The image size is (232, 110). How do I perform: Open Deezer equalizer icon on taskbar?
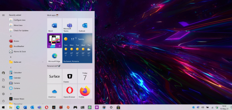point(54,107)
